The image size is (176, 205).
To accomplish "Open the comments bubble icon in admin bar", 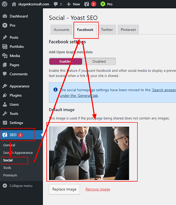I will (56, 4).
